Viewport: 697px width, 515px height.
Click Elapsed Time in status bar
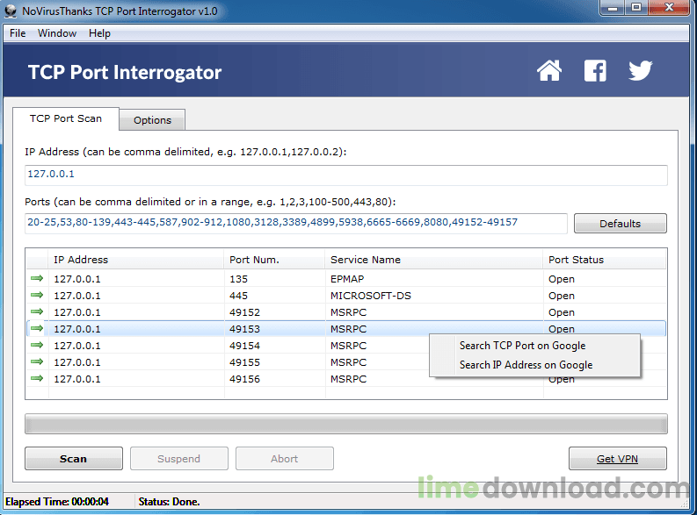pyautogui.click(x=57, y=502)
